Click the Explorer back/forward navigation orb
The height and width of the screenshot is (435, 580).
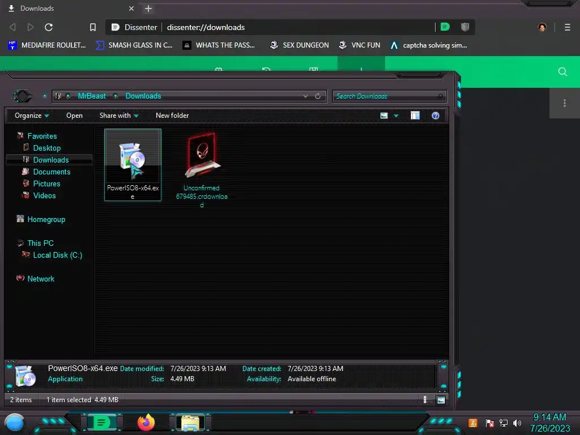pyautogui.click(x=23, y=96)
